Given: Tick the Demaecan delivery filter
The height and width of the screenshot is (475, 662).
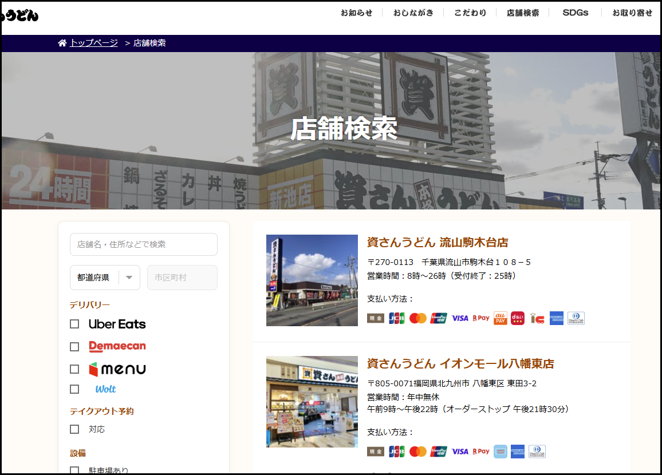Looking at the screenshot, I should coord(74,347).
